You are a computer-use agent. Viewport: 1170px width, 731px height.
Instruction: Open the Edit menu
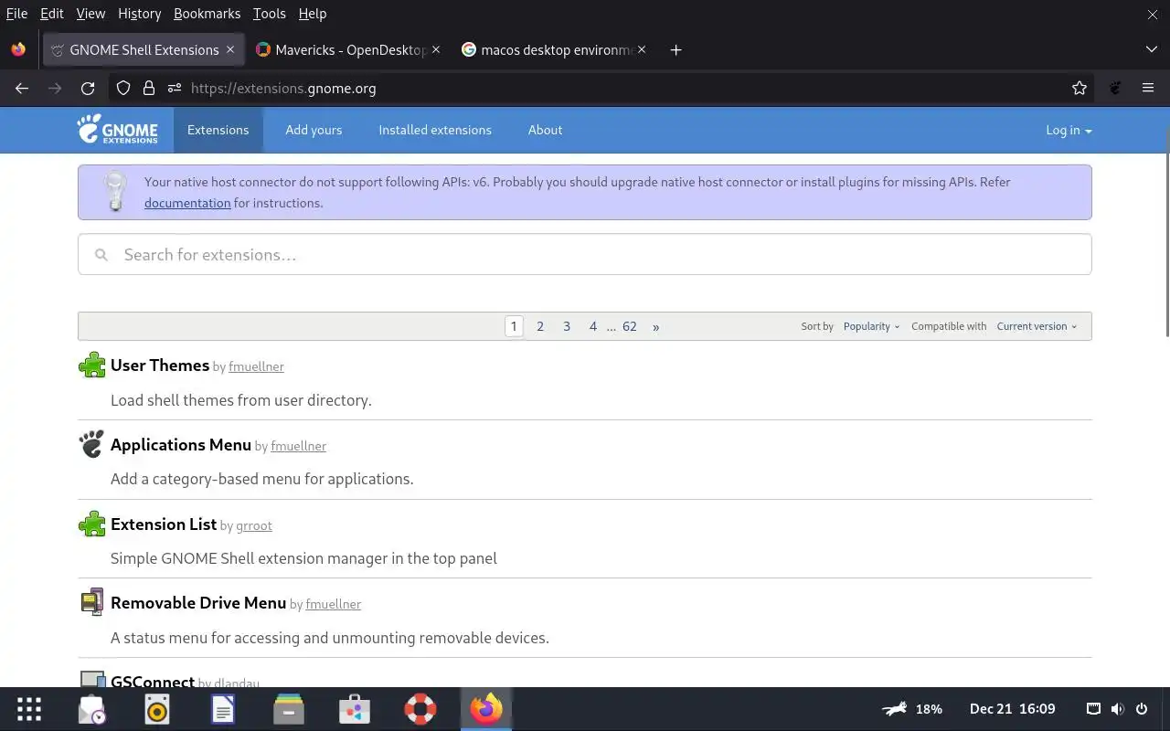(52, 14)
